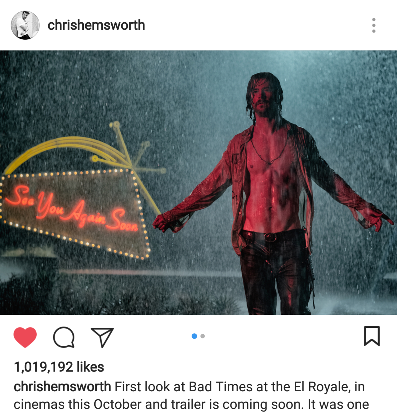
Task: View who liked via 1,019,192 likes
Action: click(x=59, y=367)
